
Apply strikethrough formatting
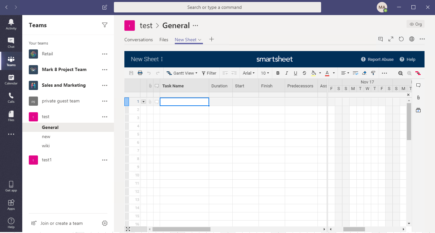304,73
